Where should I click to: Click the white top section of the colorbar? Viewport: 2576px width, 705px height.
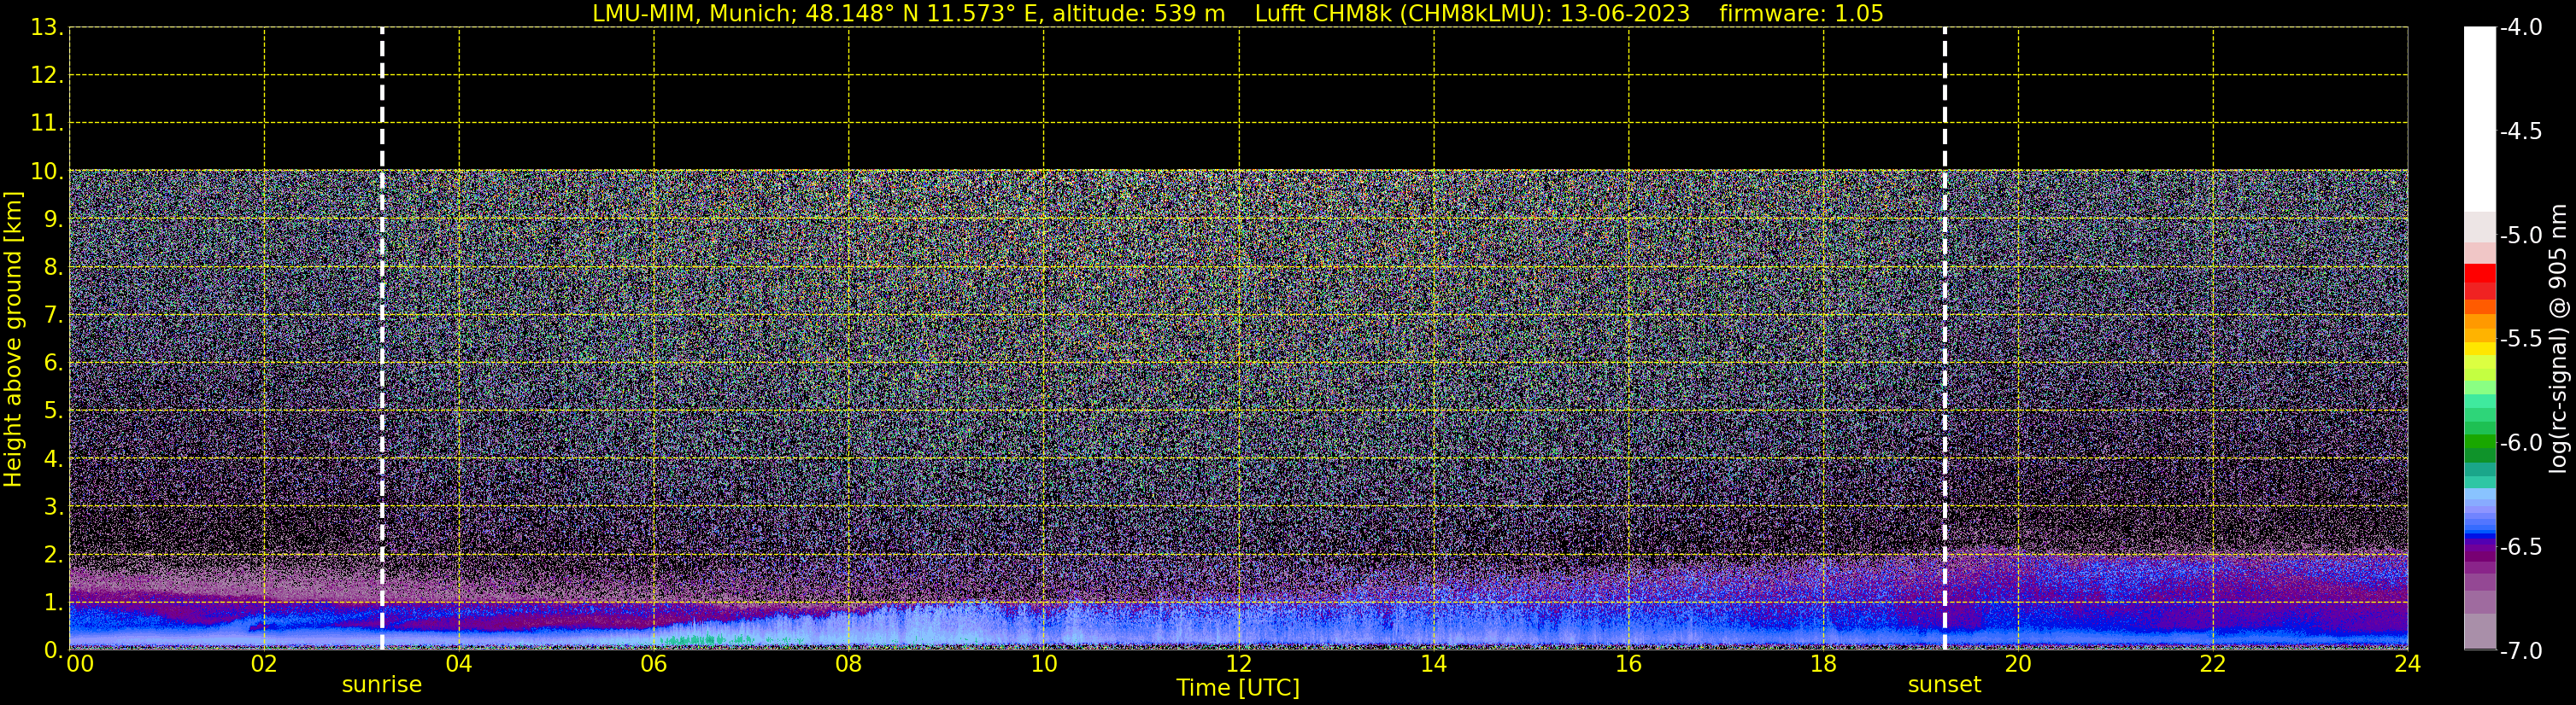2480,119
